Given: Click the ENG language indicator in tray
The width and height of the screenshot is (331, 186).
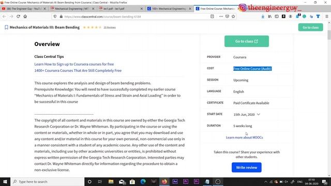Looking at the screenshot, I should click(300, 182).
